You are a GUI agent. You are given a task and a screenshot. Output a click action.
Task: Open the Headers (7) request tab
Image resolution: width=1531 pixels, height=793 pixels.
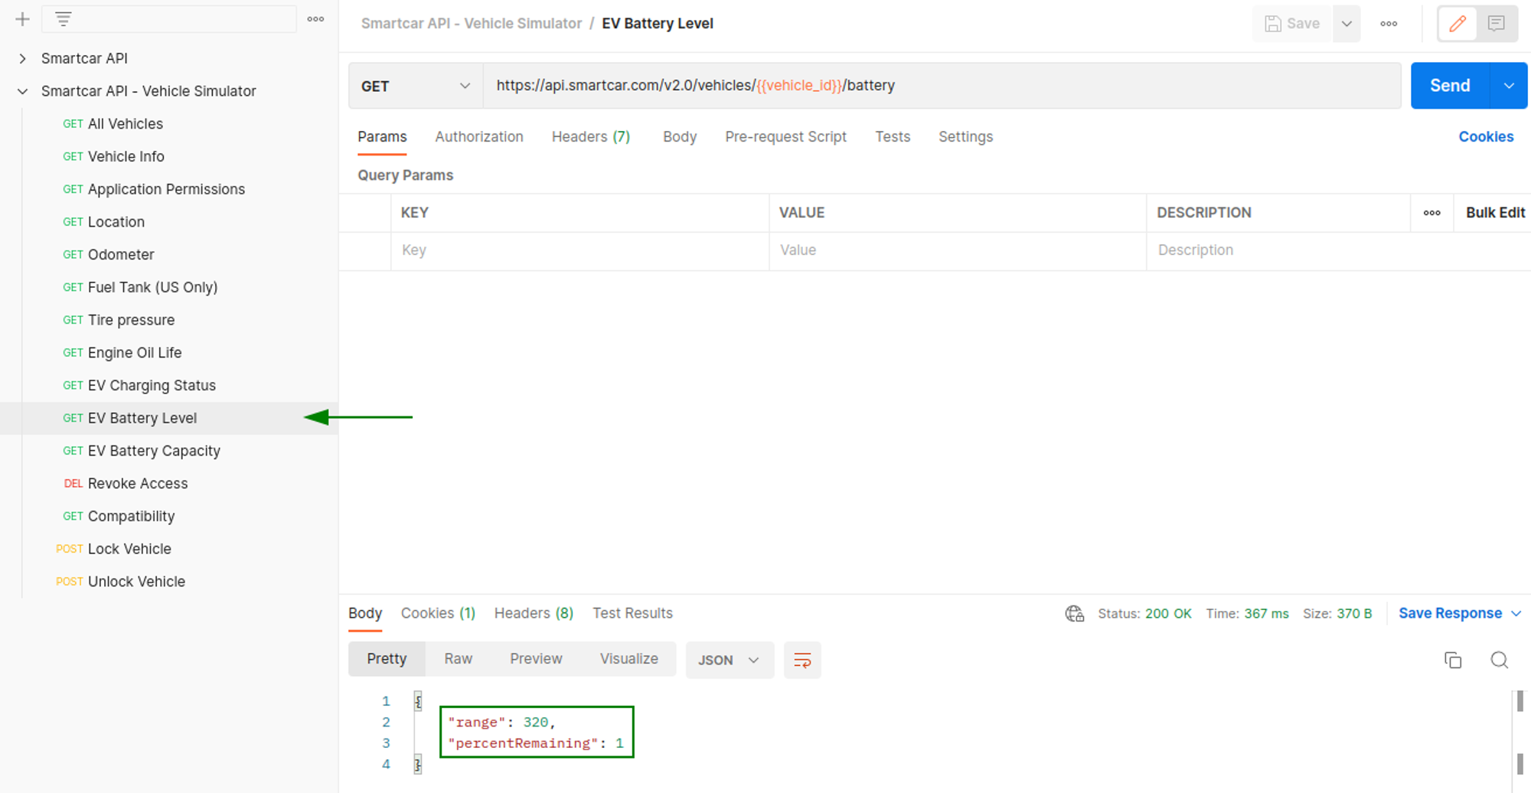point(591,137)
